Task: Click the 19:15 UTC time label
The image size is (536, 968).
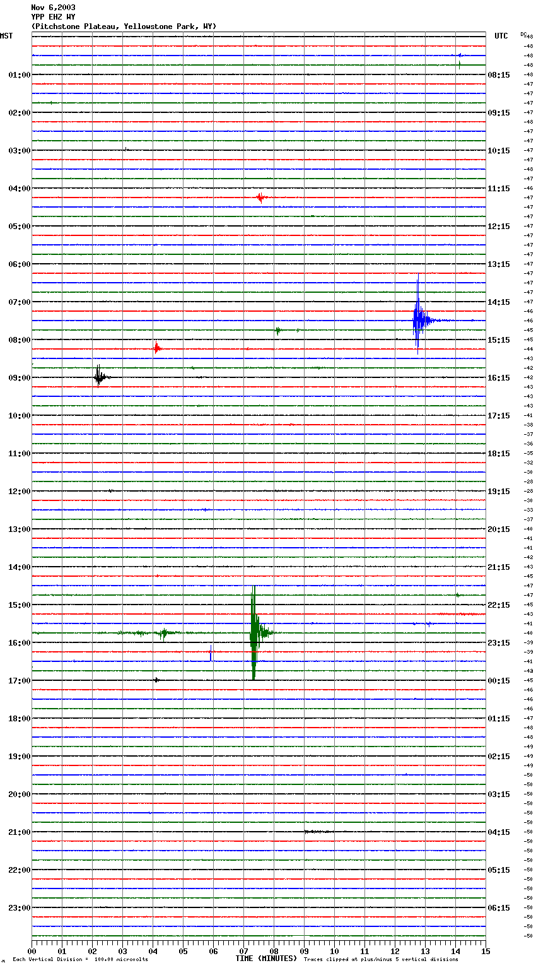Action: 499,492
